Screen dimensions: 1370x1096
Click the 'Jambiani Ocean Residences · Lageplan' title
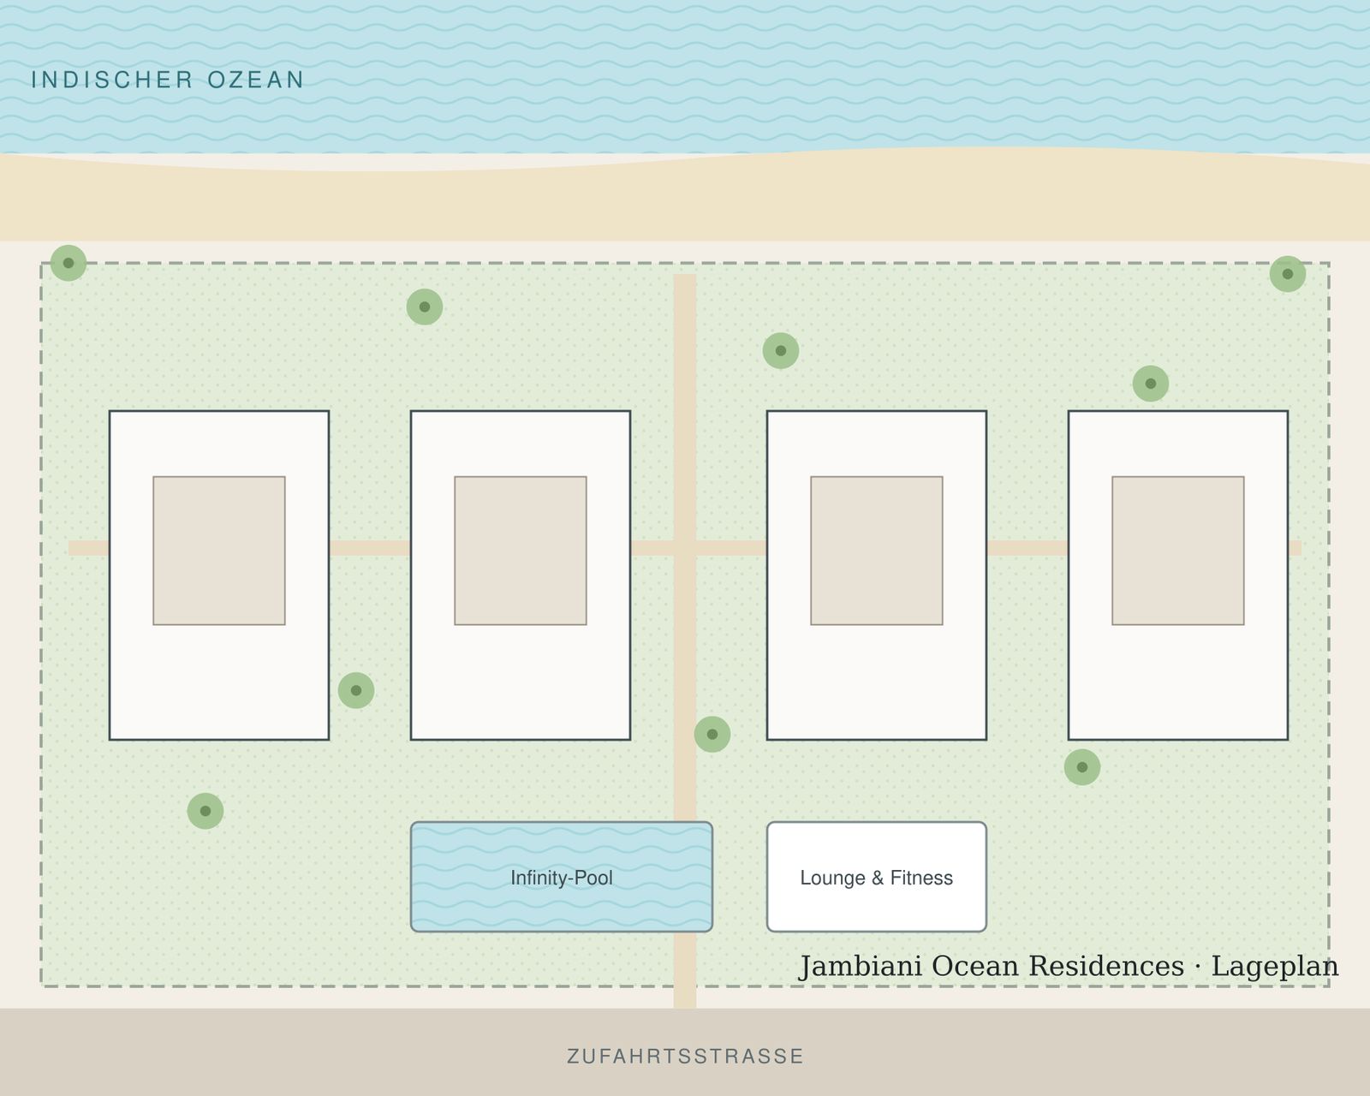(1069, 966)
